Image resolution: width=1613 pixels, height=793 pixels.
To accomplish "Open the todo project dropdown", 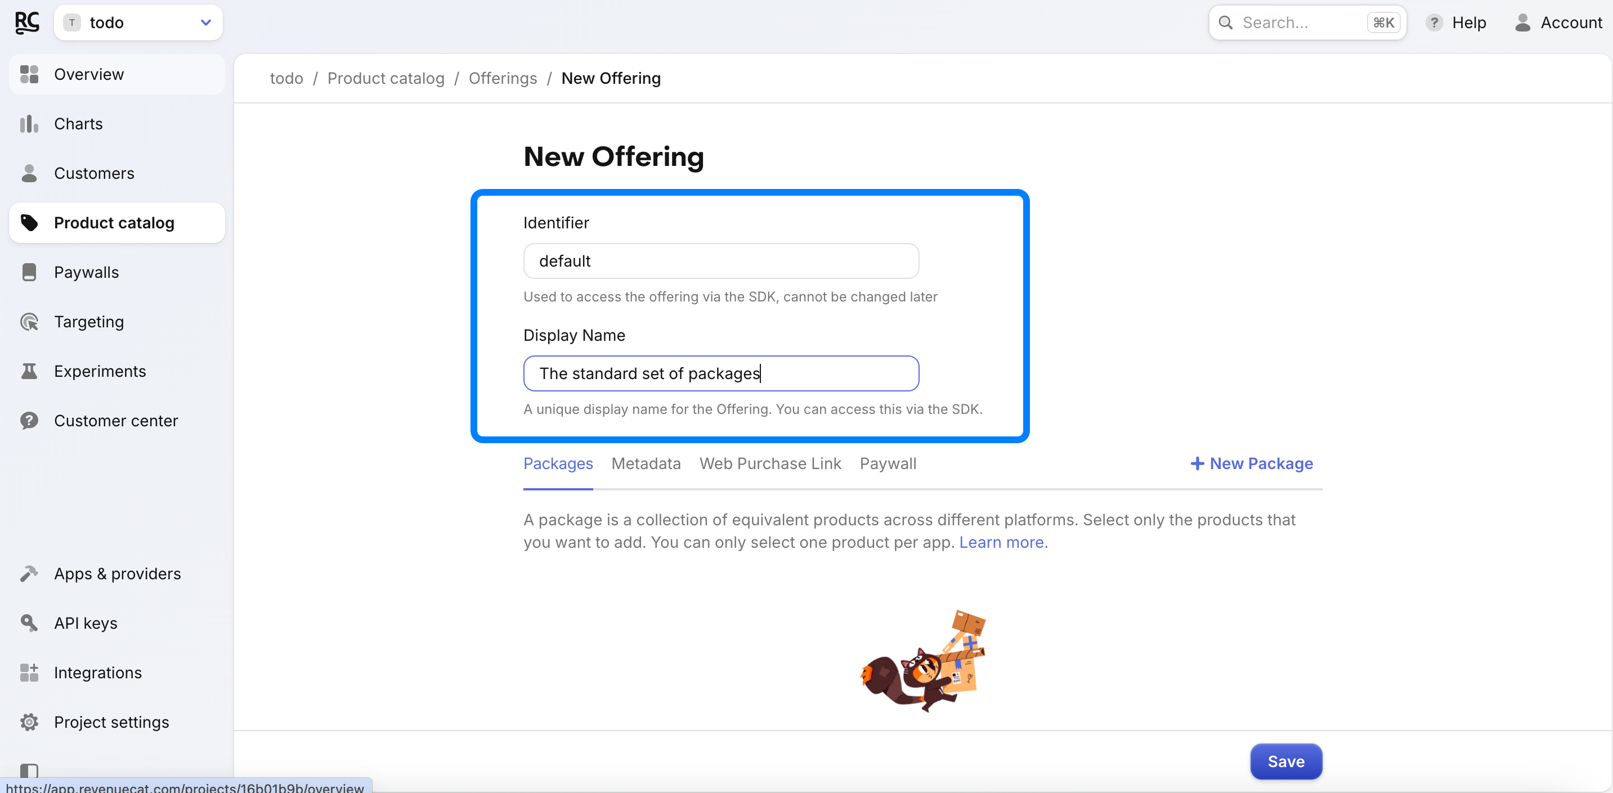I will [x=138, y=22].
